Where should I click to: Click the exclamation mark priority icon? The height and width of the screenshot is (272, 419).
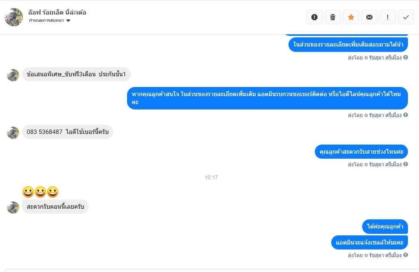tap(387, 18)
